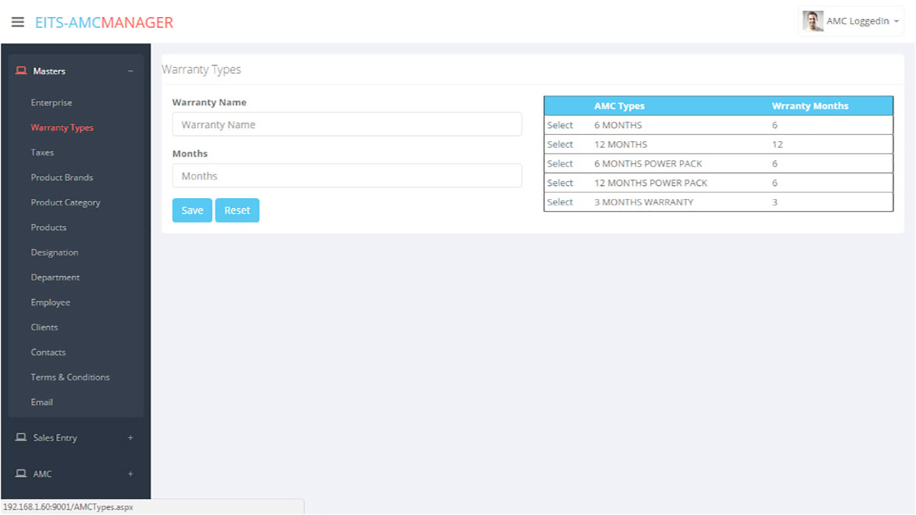Viewport: 916px width, 515px height.
Task: Click the Wrranty Months column header
Action: tap(810, 106)
